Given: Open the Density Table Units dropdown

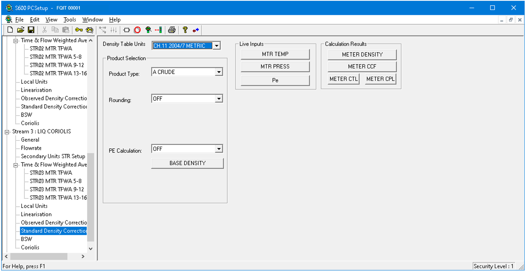Looking at the screenshot, I should (x=217, y=46).
